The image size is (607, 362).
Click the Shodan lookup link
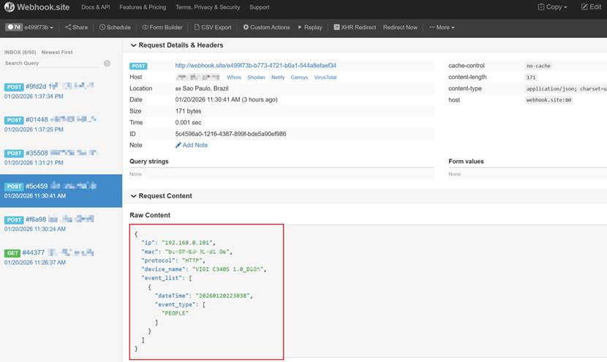coord(256,78)
